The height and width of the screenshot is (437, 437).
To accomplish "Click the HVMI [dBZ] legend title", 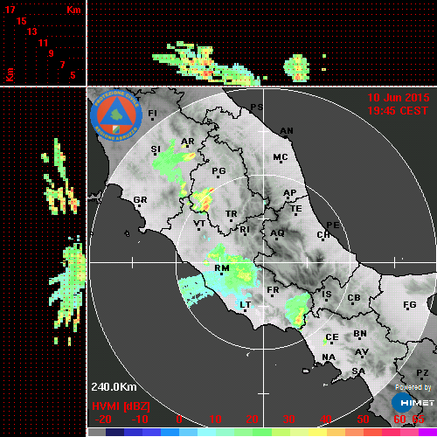I will click(x=121, y=406).
